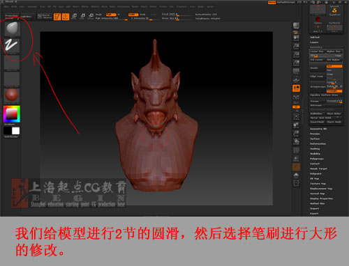Open the stroke type picker
Image resolution: width=349 pixels, height=266 pixels.
point(12,45)
